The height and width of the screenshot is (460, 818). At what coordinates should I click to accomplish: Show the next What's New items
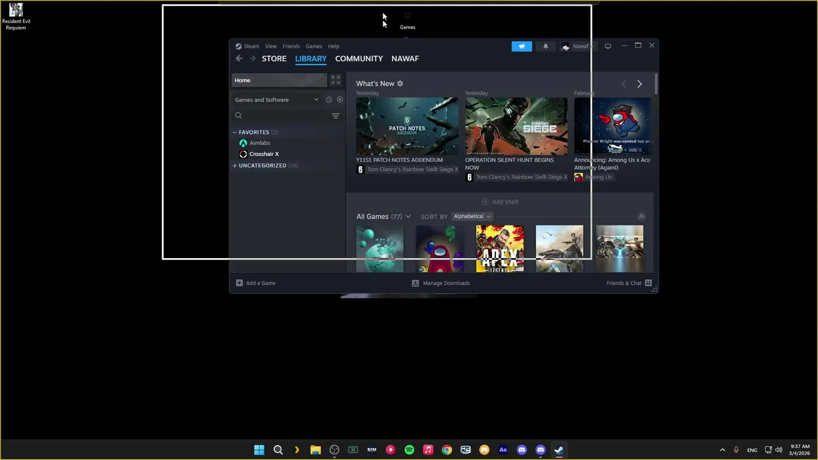click(639, 84)
